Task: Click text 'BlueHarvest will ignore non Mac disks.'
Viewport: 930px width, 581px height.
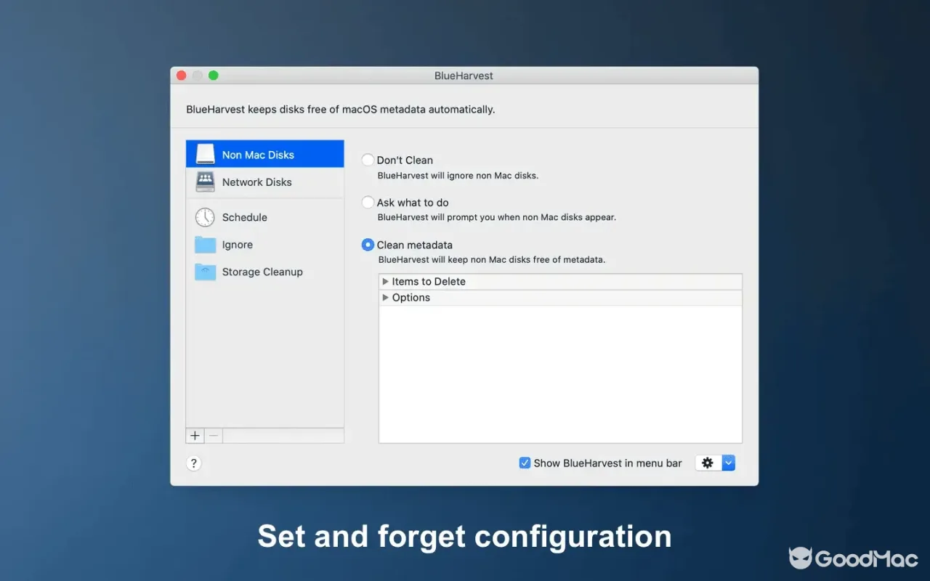Action: [458, 175]
